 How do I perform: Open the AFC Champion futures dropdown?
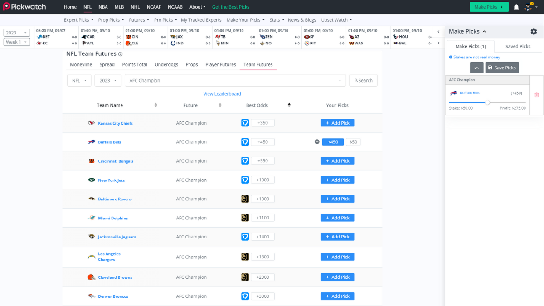pyautogui.click(x=235, y=80)
